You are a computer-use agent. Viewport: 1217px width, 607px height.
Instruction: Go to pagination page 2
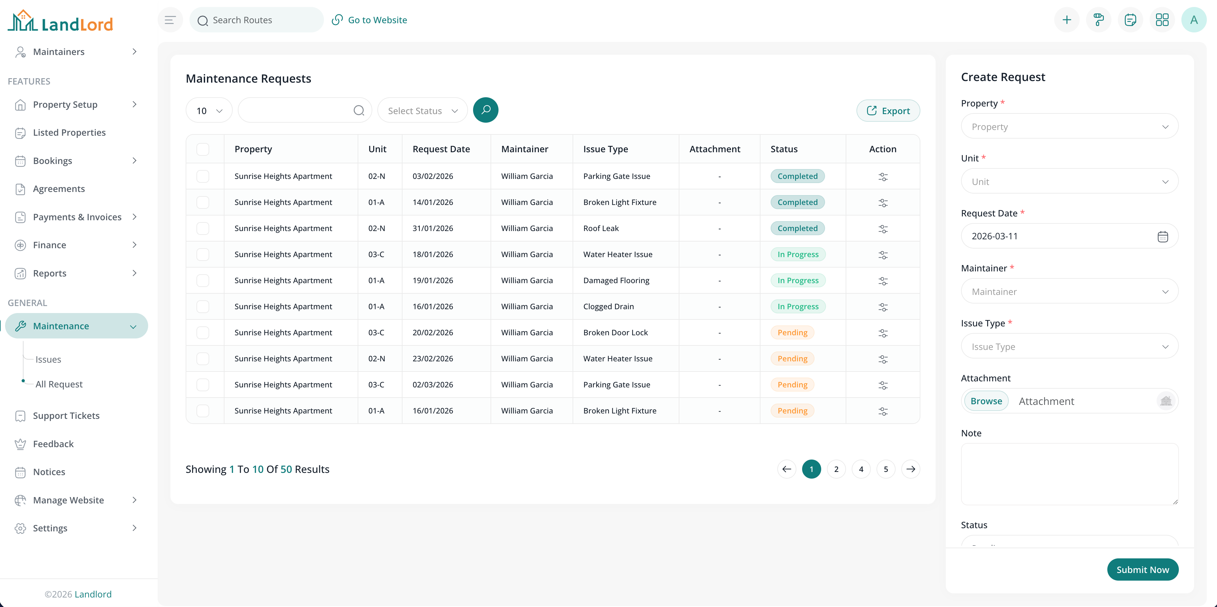836,469
